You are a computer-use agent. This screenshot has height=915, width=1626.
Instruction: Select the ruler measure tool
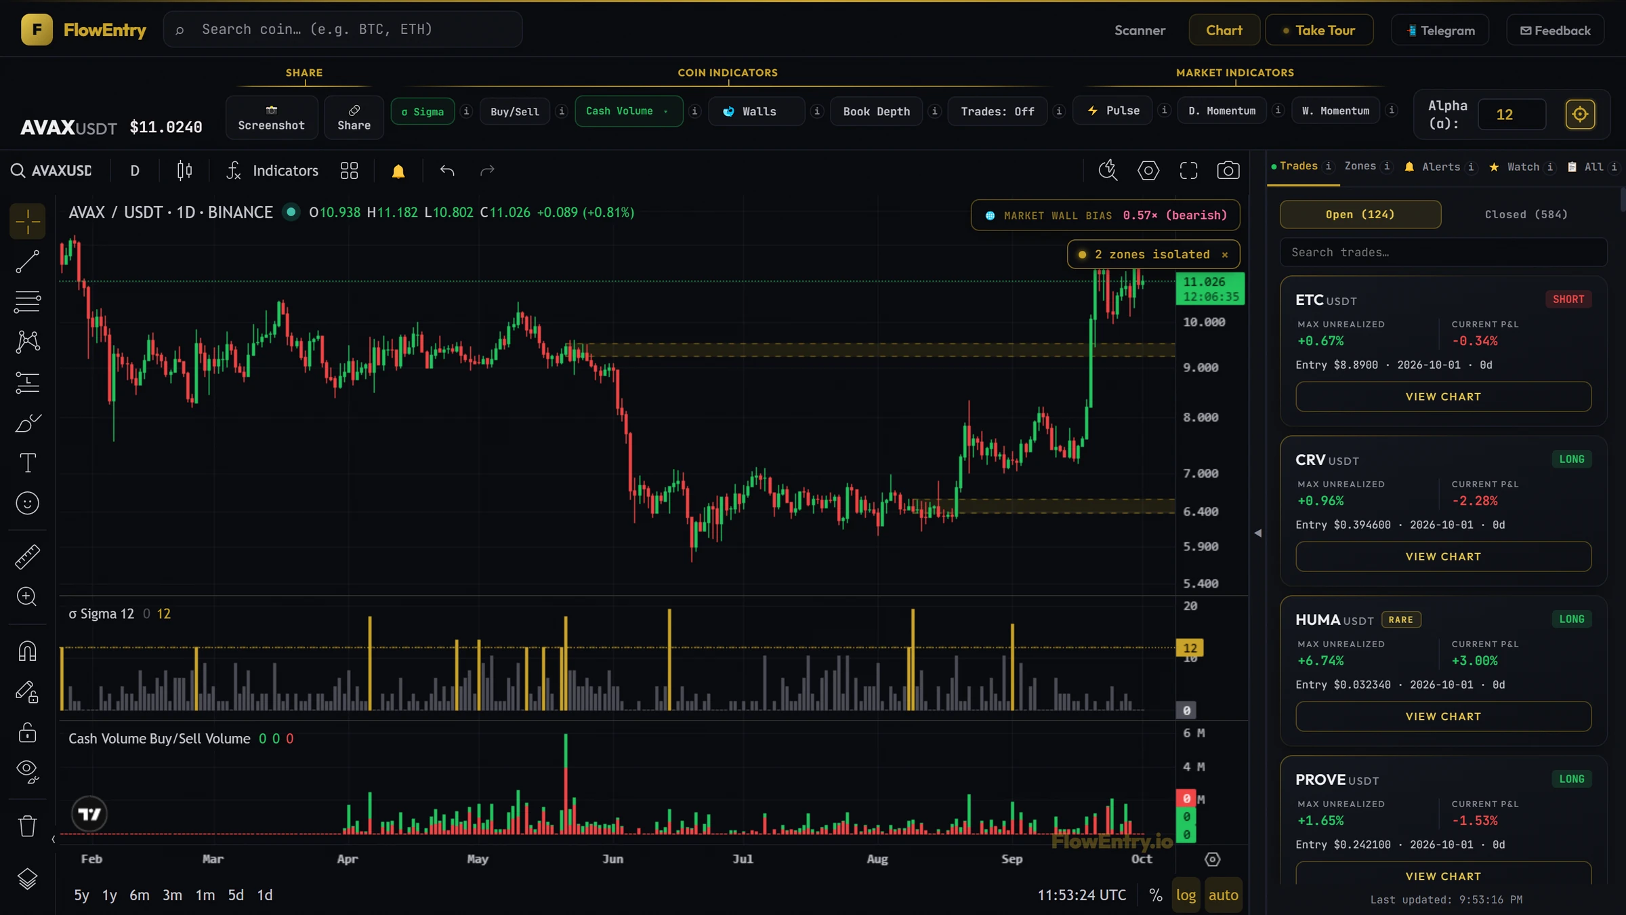pos(27,556)
